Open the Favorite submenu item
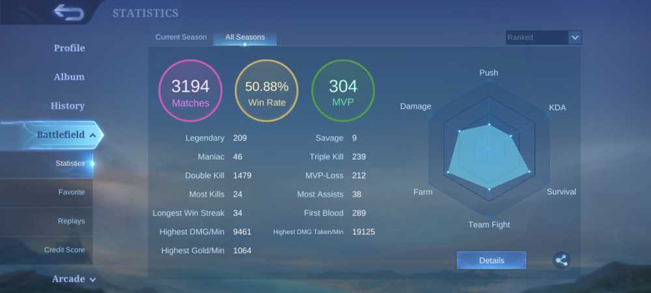651x293 pixels. click(x=72, y=192)
